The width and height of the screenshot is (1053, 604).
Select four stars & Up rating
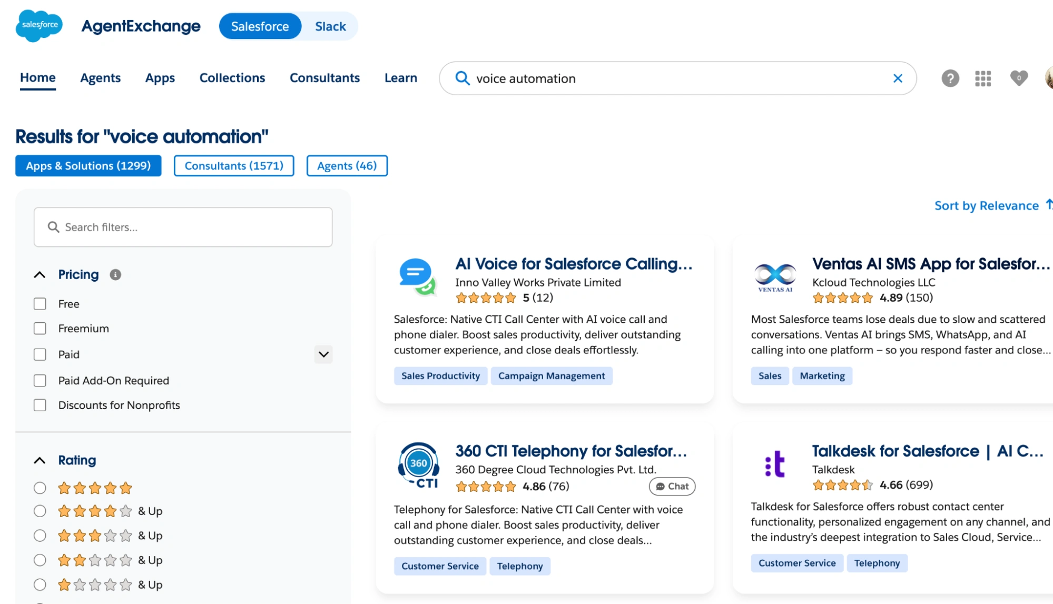pyautogui.click(x=40, y=511)
